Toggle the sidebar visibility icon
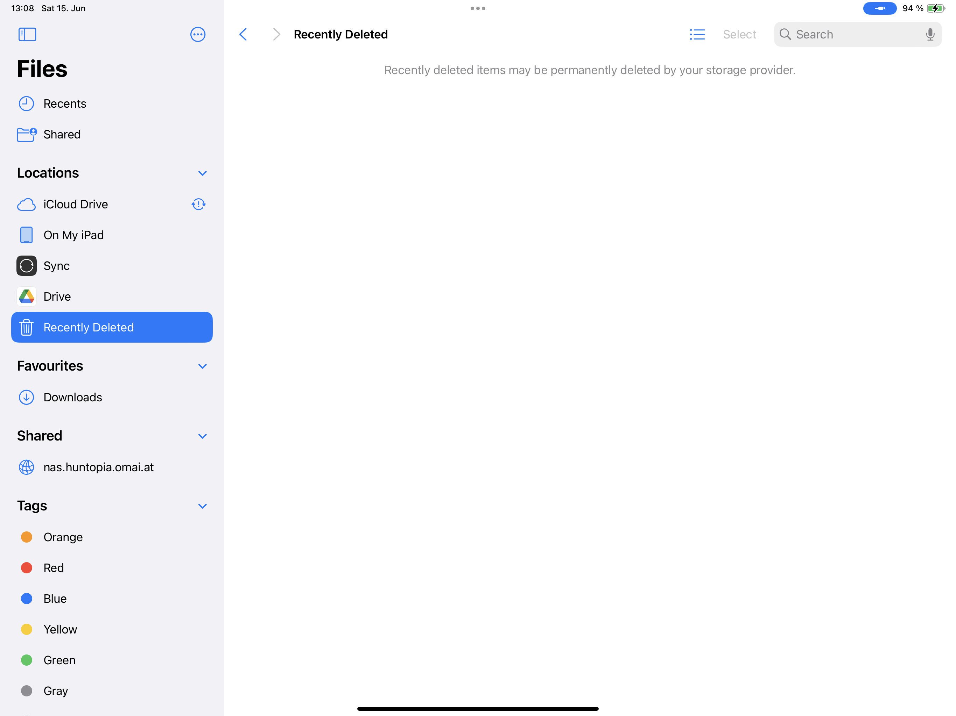Image resolution: width=956 pixels, height=716 pixels. (27, 34)
